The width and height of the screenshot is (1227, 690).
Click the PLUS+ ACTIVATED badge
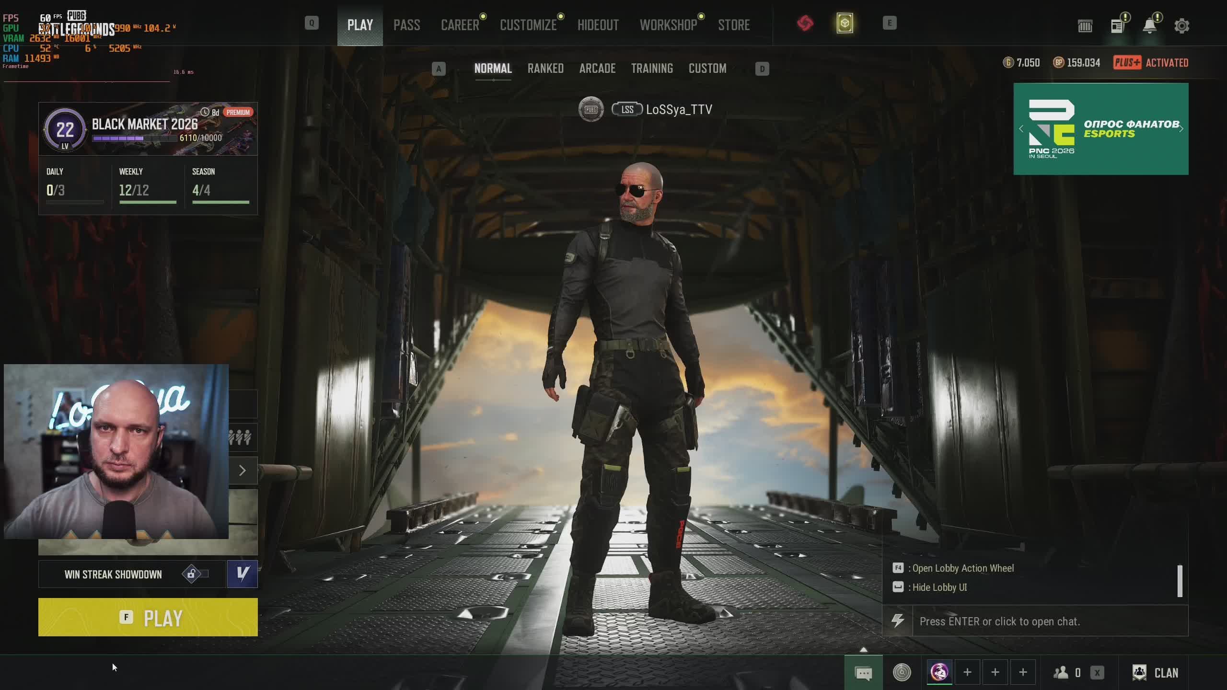[1151, 63]
